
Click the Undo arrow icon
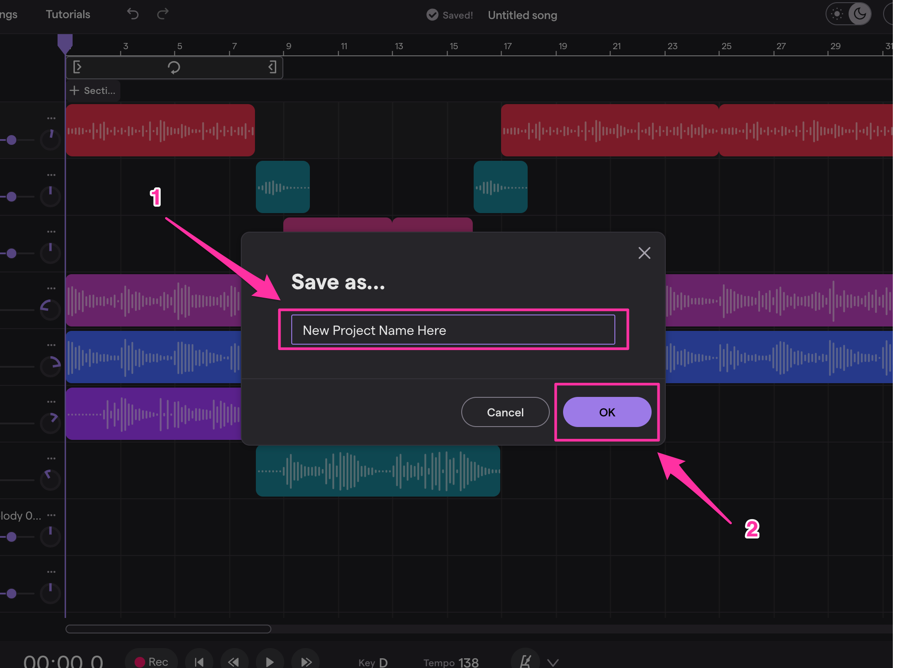click(x=132, y=14)
